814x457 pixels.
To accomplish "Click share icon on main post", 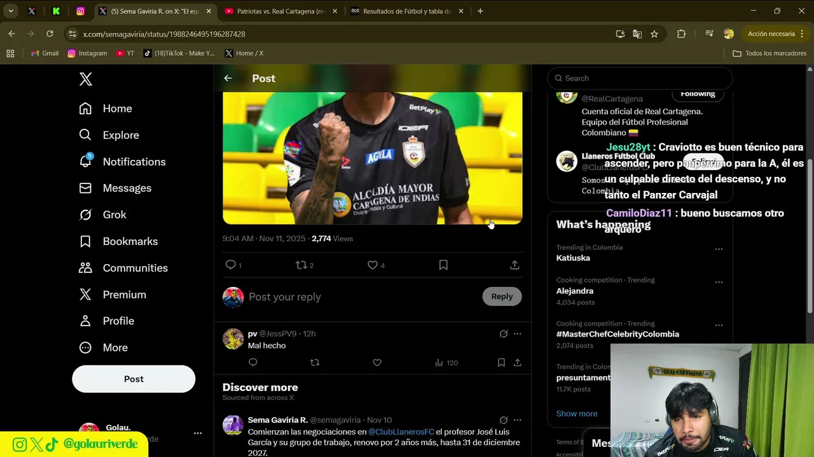I will point(514,265).
